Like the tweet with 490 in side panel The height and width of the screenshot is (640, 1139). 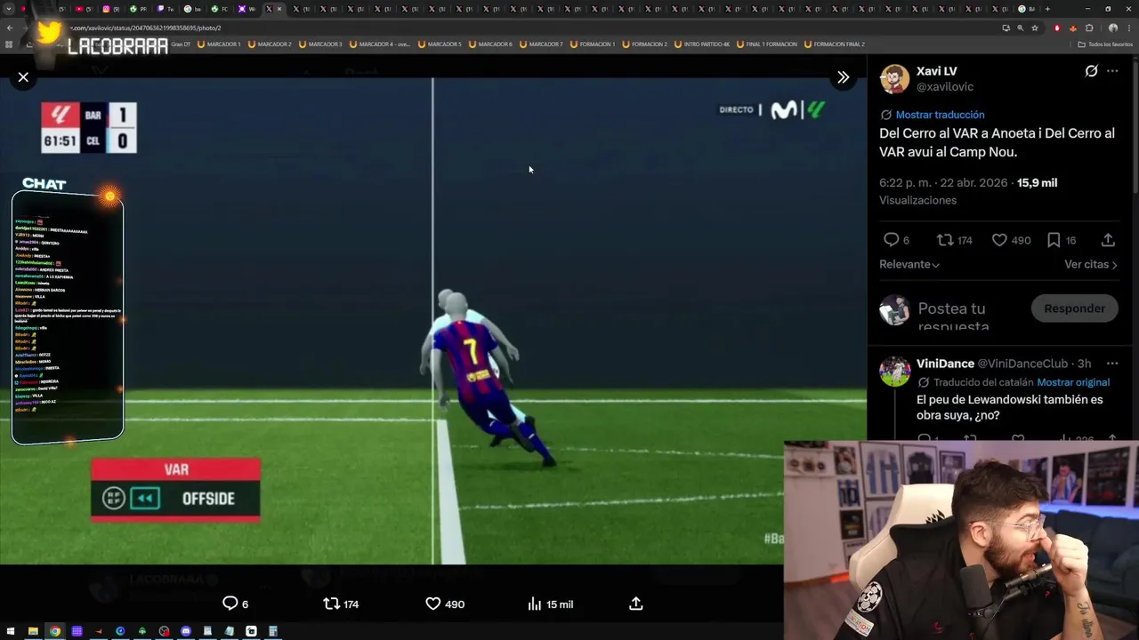click(x=999, y=240)
